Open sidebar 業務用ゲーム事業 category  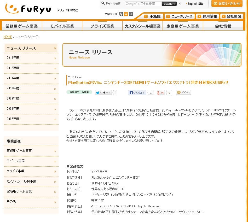click(x=31, y=151)
